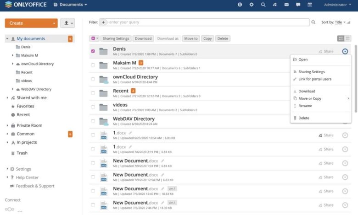Open portal settings gear icon in header
The image size is (358, 215).
[252, 5]
